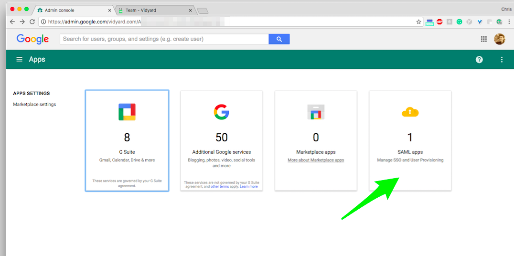
Task: Click the green robot face extension icon
Action: pyautogui.click(x=500, y=22)
